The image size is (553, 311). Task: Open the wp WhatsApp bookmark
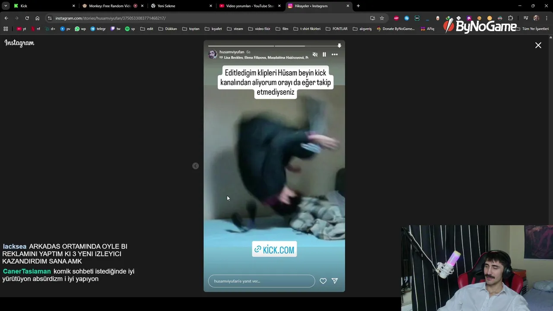tap(80, 29)
